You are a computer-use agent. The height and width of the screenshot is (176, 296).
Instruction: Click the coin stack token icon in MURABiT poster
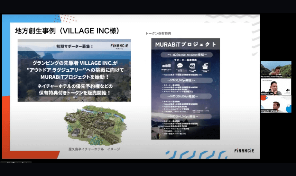[x=167, y=66]
